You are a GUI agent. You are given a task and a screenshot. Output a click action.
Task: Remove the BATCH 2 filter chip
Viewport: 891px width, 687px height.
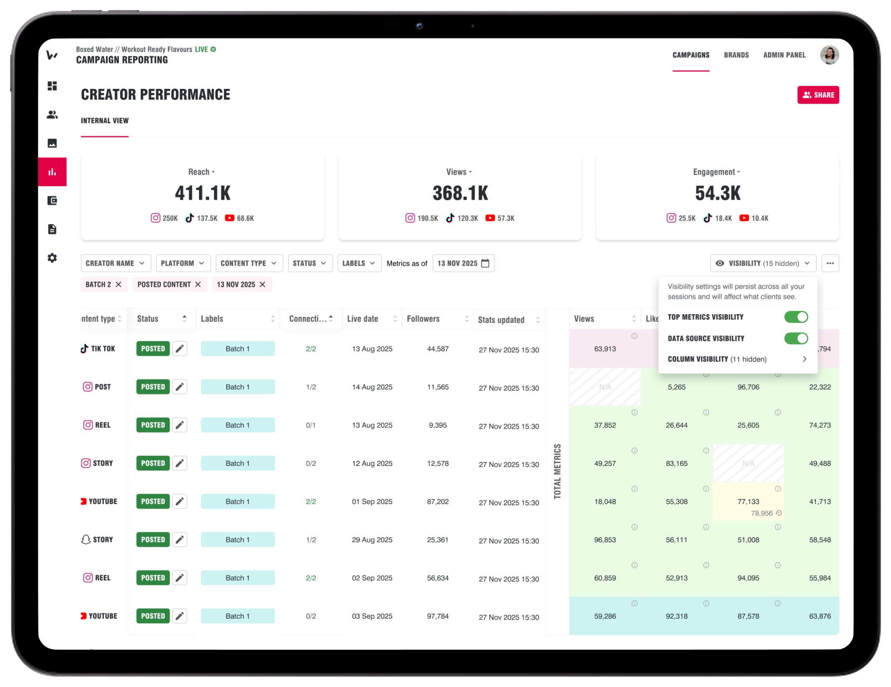click(119, 285)
